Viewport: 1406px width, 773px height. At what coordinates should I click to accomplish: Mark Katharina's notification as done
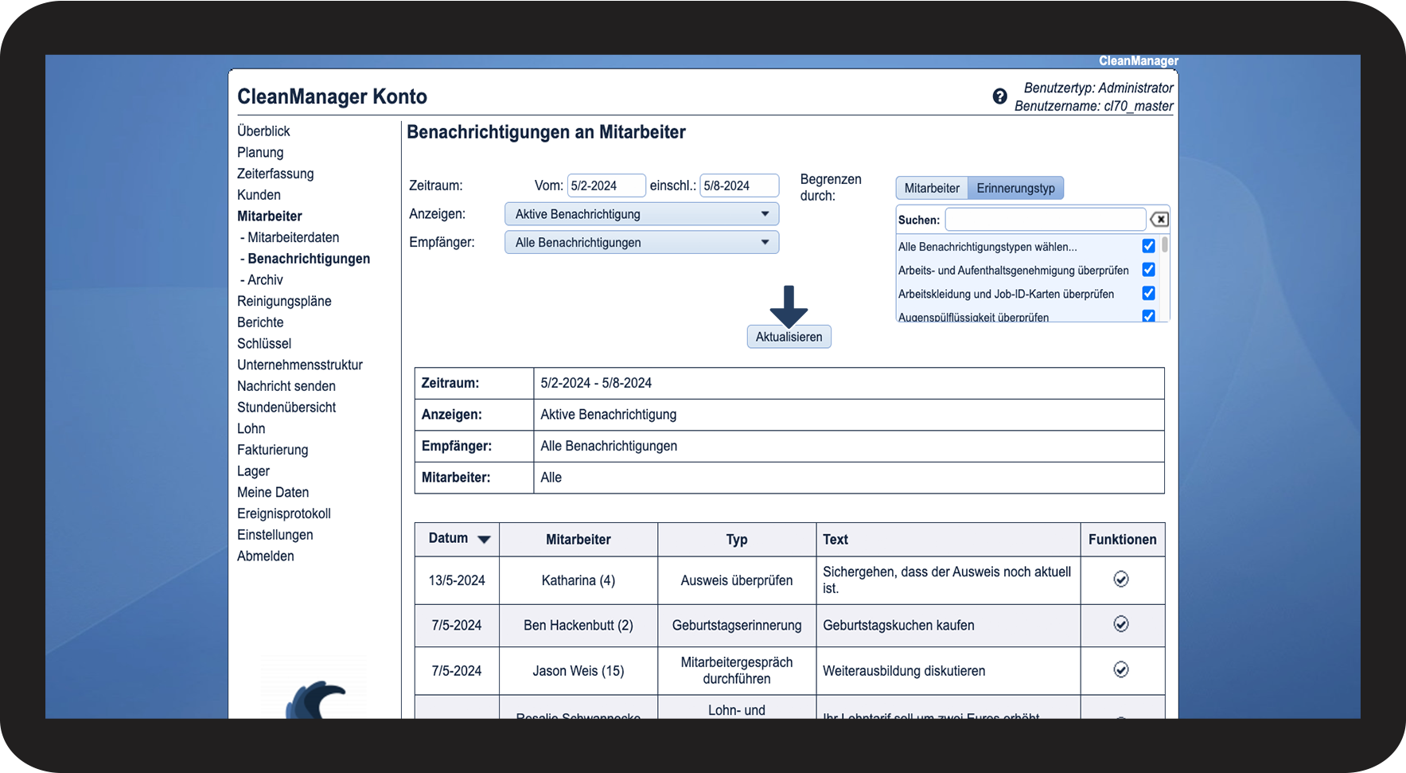pos(1120,580)
